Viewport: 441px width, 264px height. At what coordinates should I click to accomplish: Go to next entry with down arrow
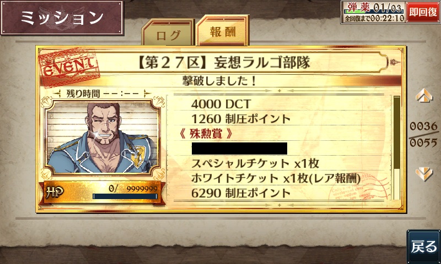pyautogui.click(x=424, y=174)
